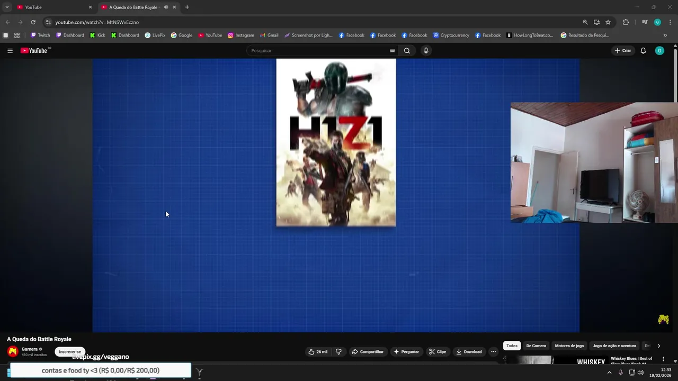Open the Criar create menu
This screenshot has width=678, height=381.
coord(623,51)
